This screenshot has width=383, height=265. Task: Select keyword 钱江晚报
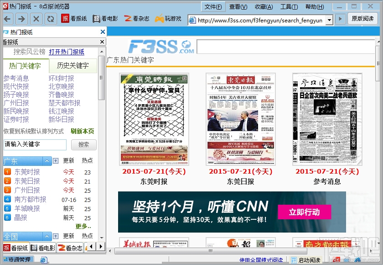[x=61, y=111]
